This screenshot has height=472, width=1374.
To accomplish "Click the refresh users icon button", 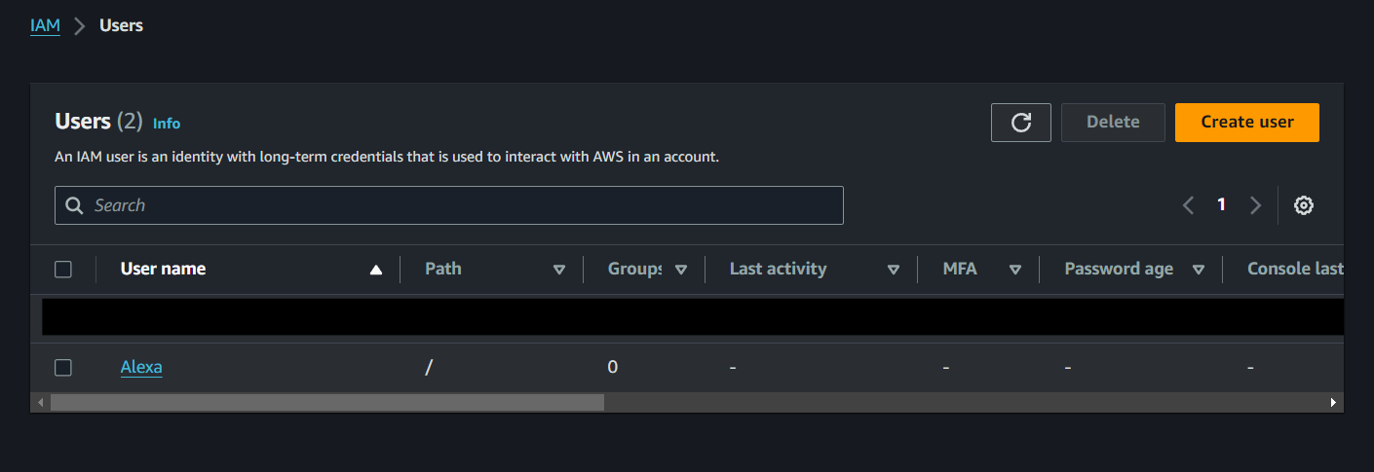I will point(1020,123).
